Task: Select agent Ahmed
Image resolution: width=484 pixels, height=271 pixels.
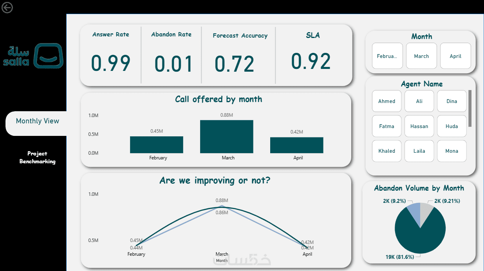Action: pos(387,101)
